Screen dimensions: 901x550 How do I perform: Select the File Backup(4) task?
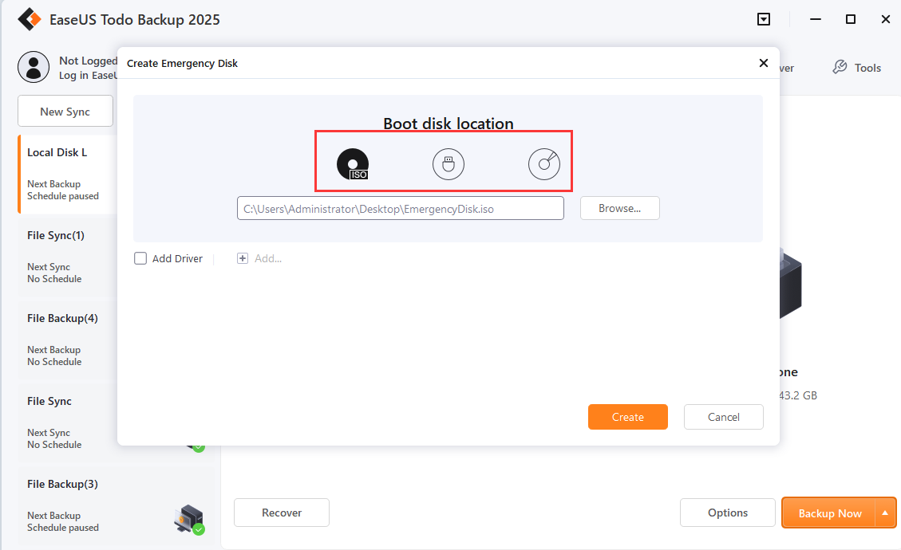(x=68, y=340)
